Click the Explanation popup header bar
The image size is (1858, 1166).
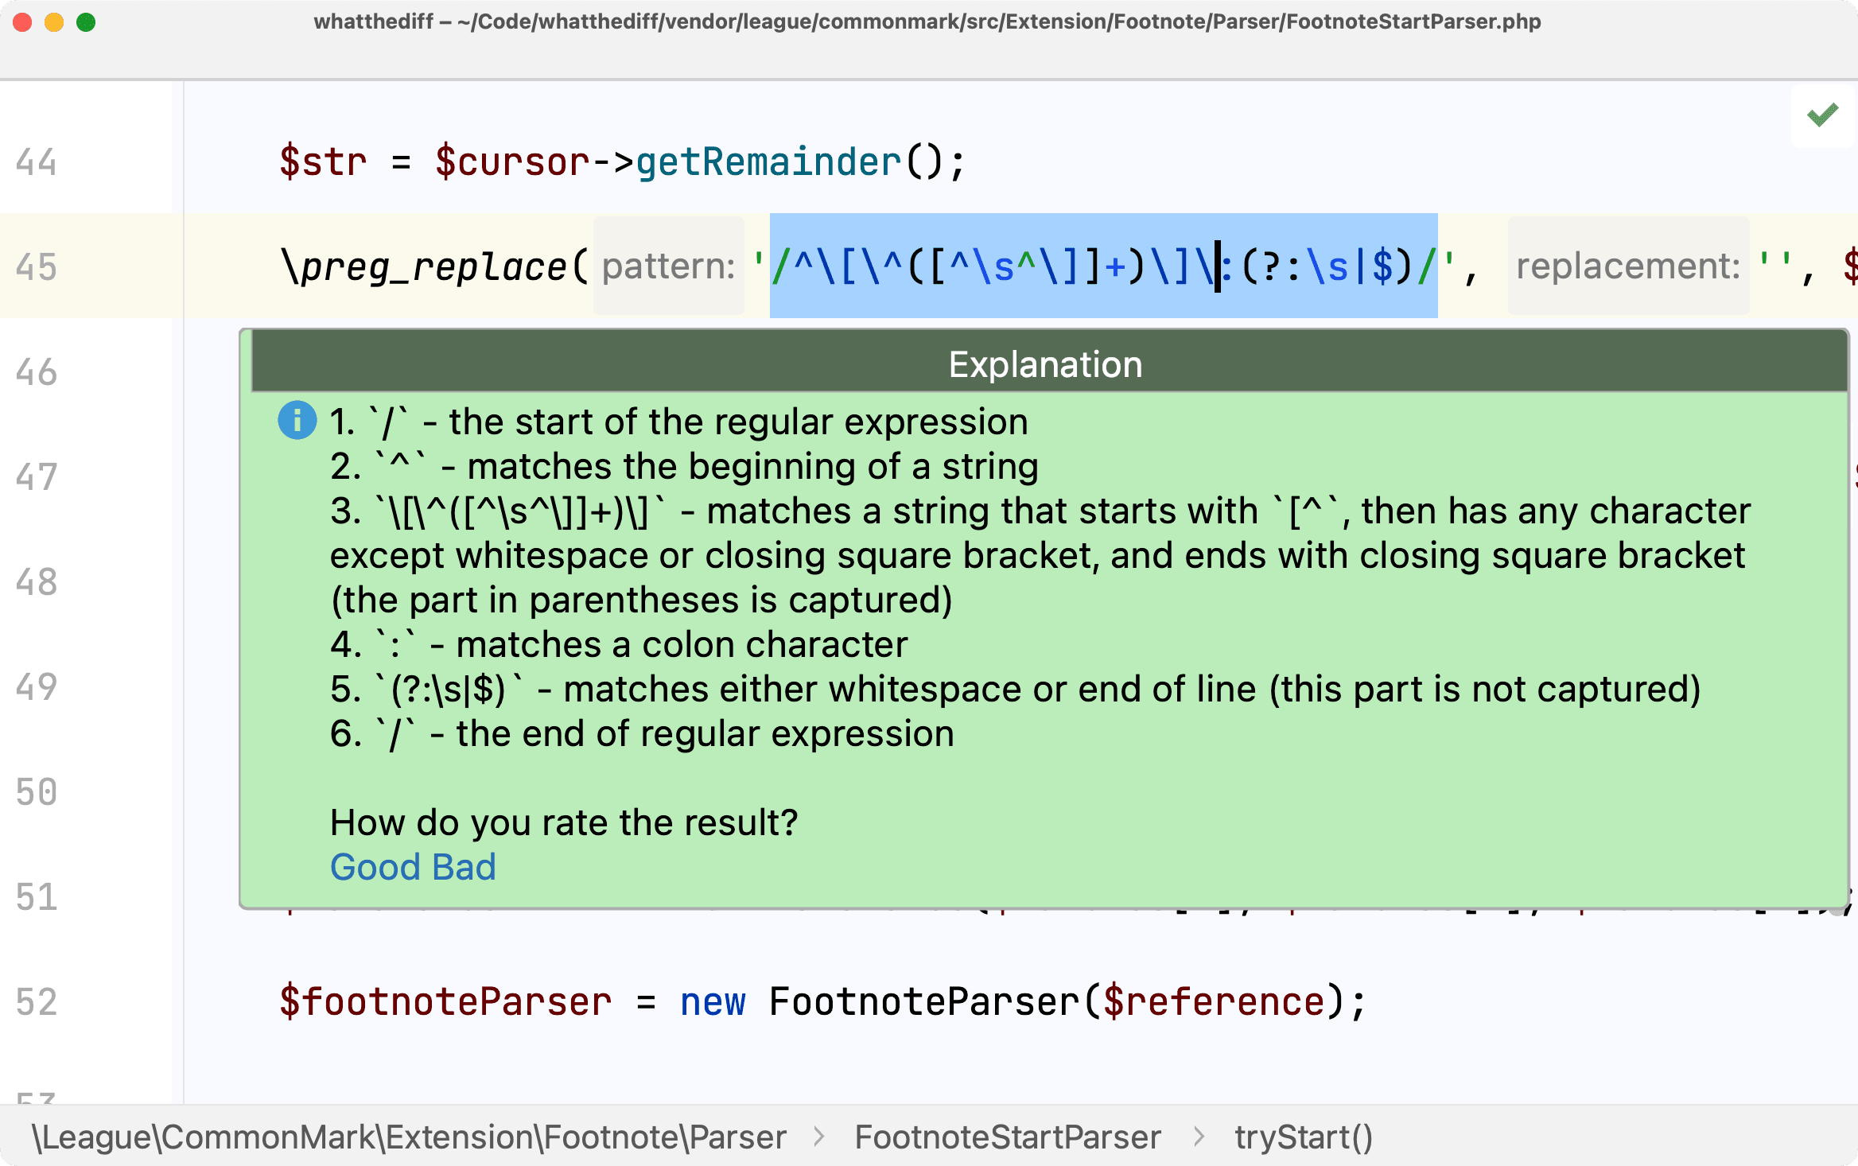(1045, 364)
